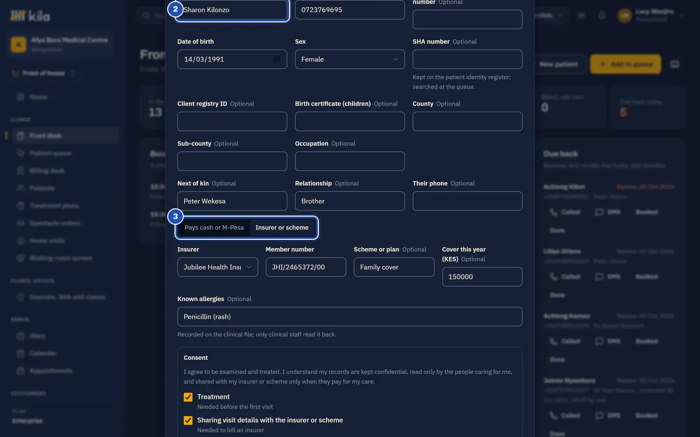
Task: Open the Insurer dropdown showing Jubilee Health
Action: point(218,267)
